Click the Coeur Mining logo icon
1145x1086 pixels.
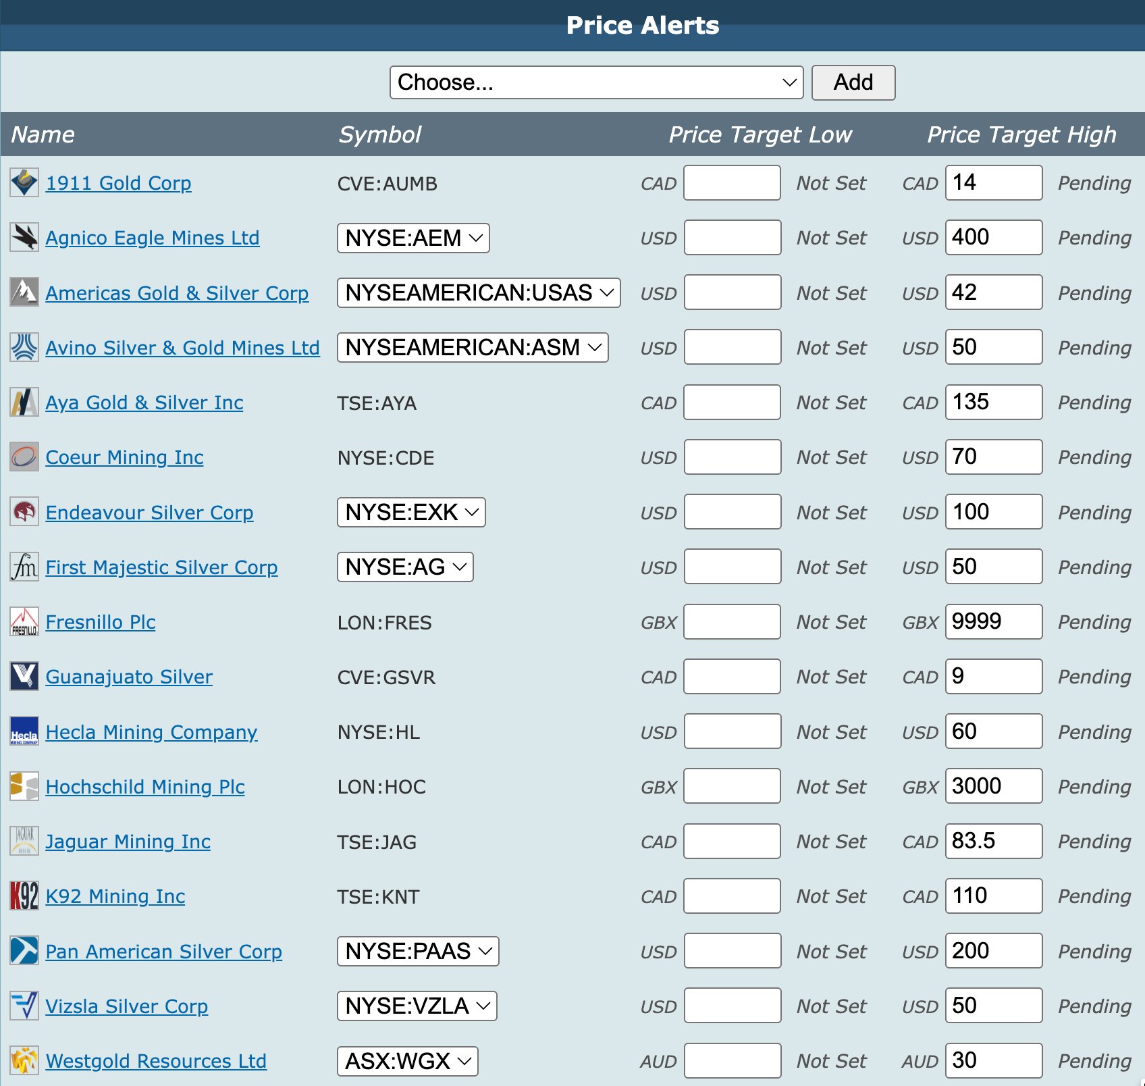point(24,457)
